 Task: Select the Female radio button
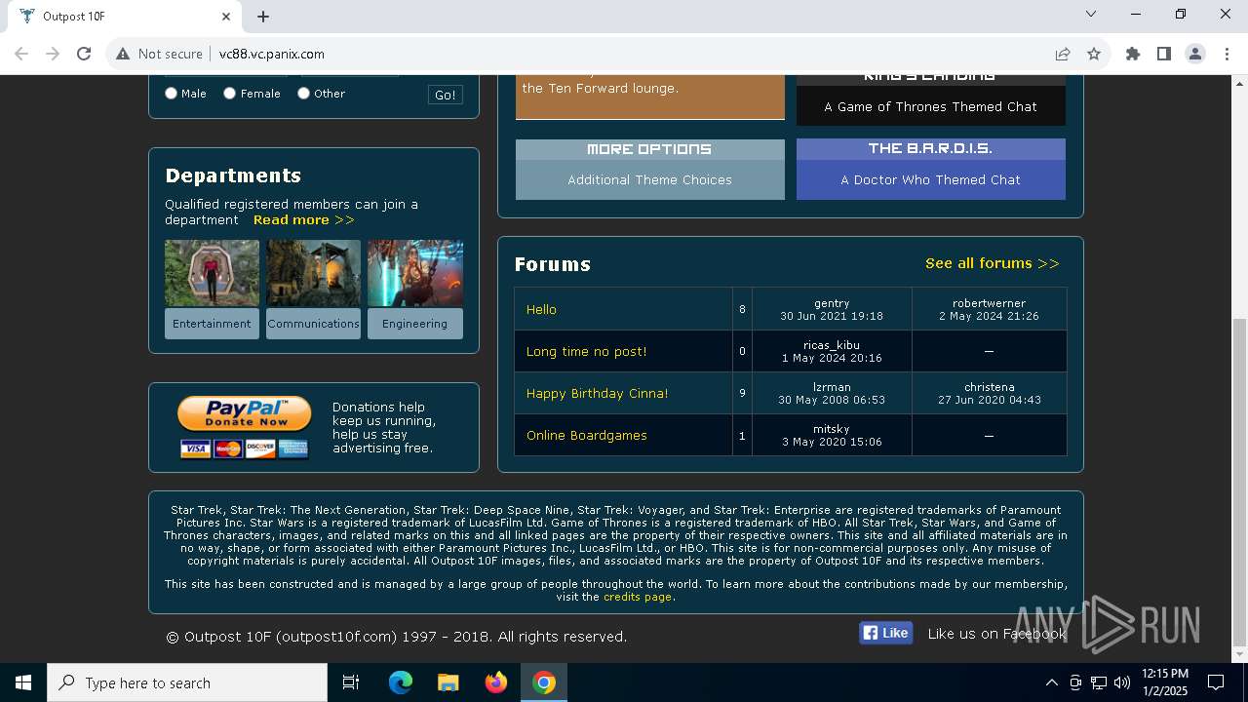coord(229,94)
